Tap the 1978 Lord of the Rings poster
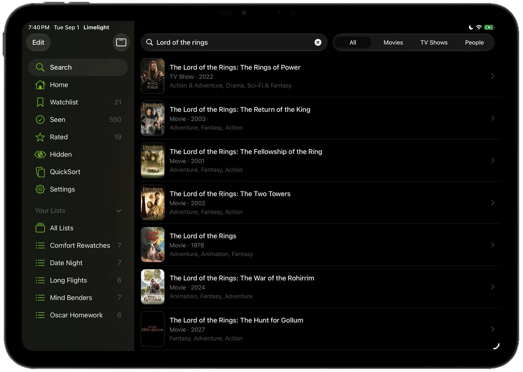 (153, 245)
